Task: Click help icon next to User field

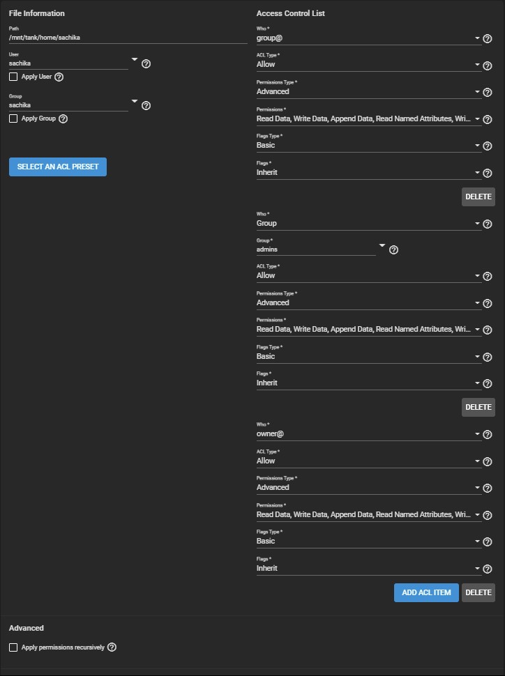Action: 146,63
